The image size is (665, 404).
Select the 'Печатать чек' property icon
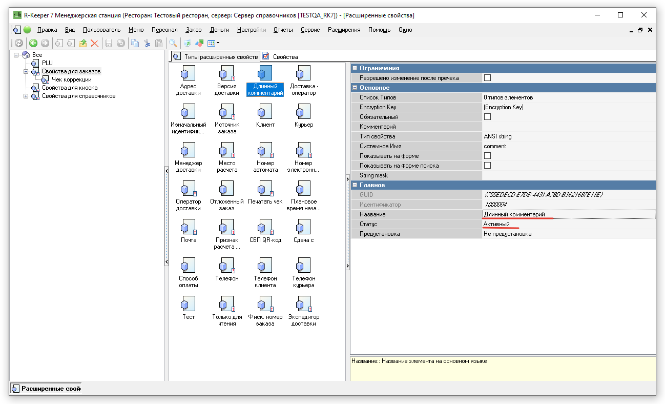265,188
